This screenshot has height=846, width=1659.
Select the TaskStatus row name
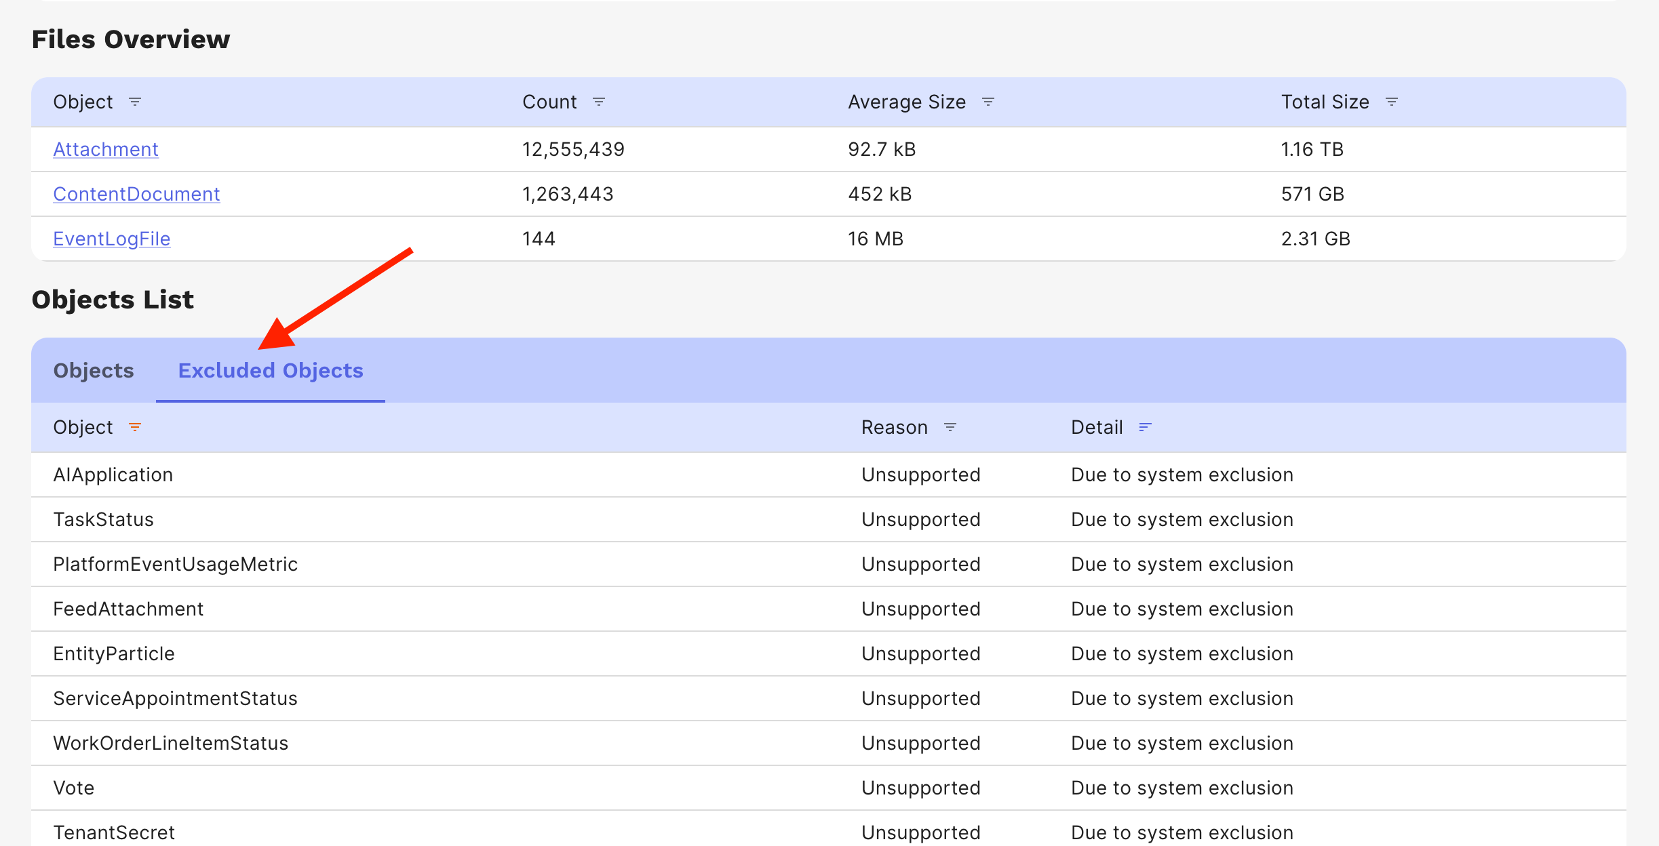(104, 519)
